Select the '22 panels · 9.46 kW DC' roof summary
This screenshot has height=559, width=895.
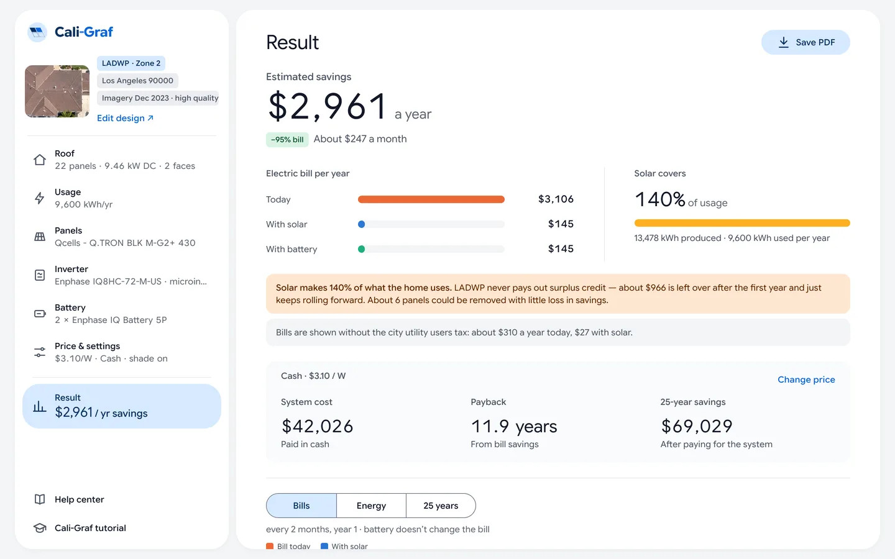pos(125,166)
